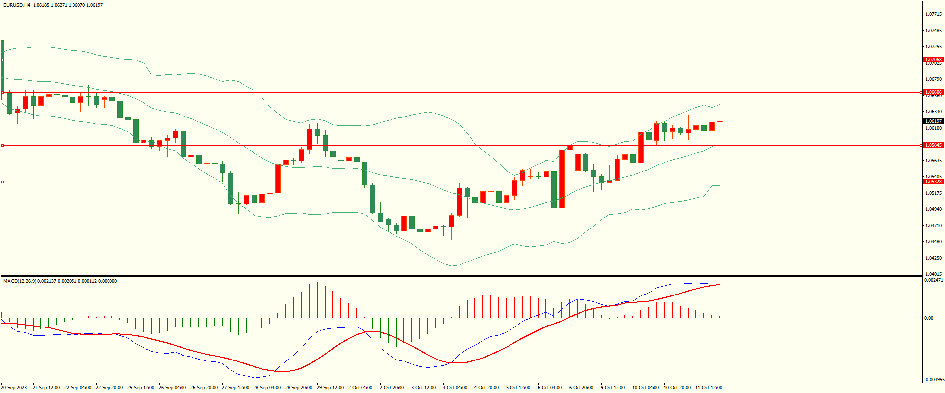Click the 1.04710 price scale label
The image size is (945, 393).
[933, 226]
